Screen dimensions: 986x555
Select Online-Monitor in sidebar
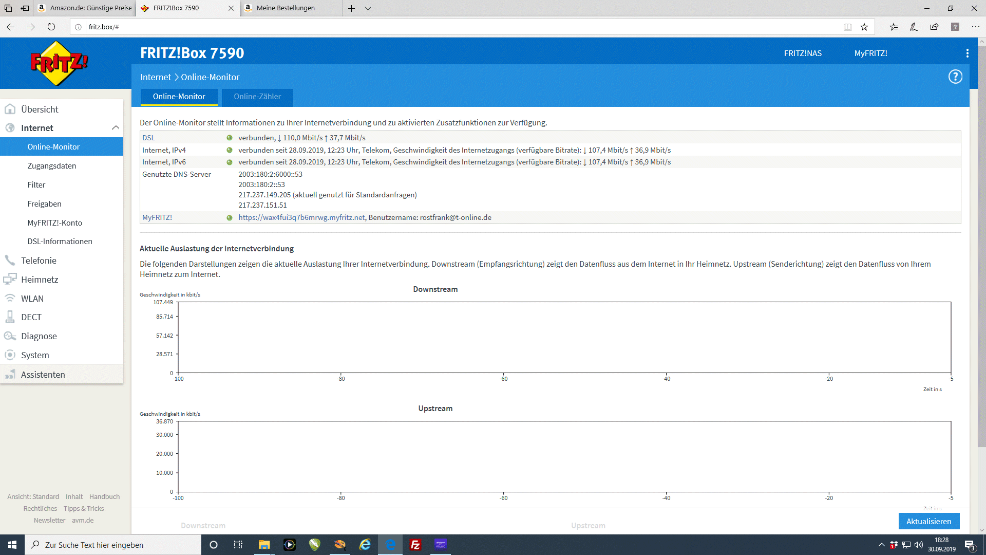pyautogui.click(x=62, y=147)
